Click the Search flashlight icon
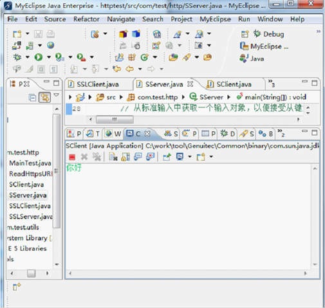Viewport: 325px width, 308px height. [186, 57]
